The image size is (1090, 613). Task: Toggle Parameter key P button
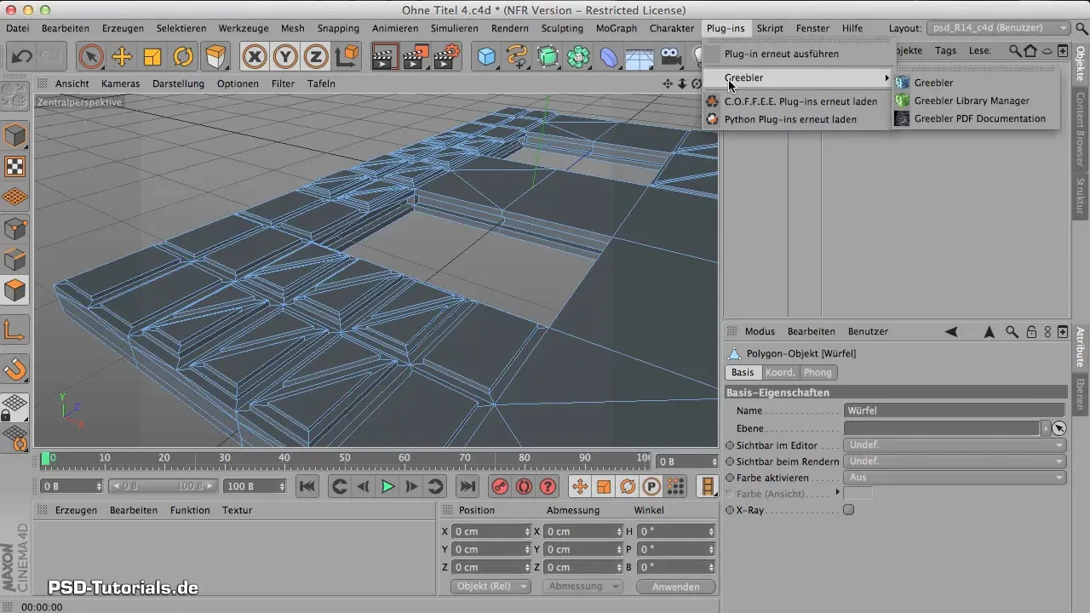click(651, 486)
